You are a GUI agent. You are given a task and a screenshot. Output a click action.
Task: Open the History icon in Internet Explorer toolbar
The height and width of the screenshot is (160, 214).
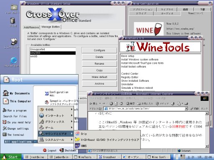coord(173,103)
